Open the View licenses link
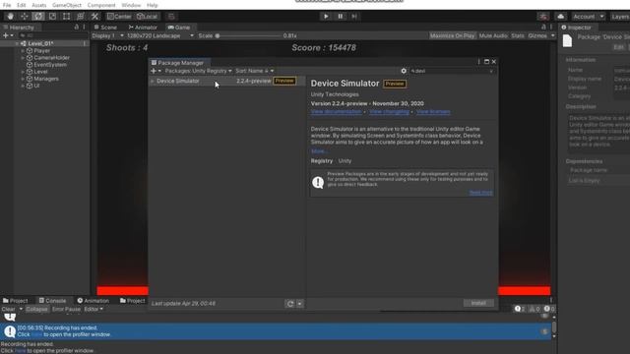The width and height of the screenshot is (630, 354). [433, 112]
